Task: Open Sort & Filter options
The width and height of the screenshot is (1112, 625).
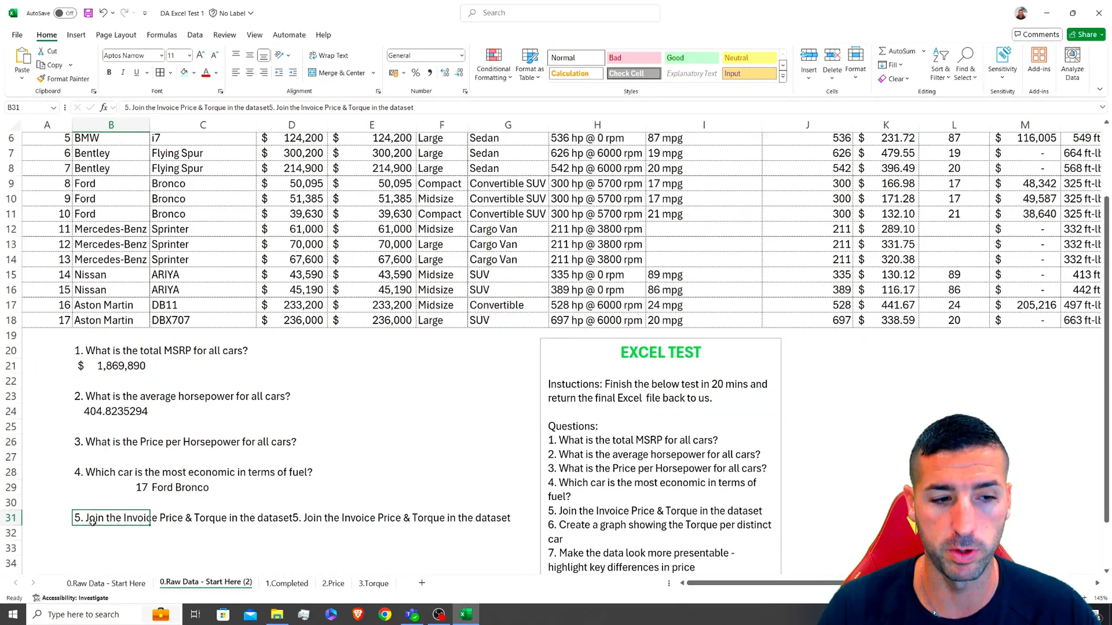Action: (941, 64)
